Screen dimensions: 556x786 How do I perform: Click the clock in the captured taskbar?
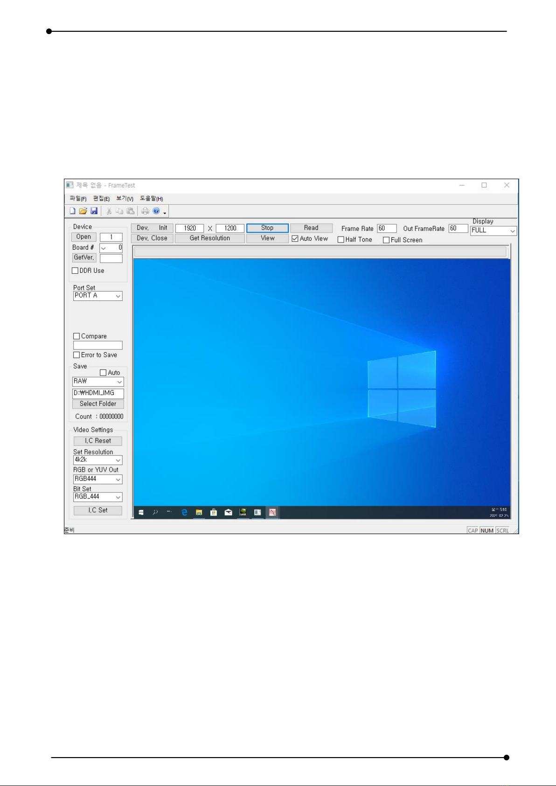tap(499, 512)
